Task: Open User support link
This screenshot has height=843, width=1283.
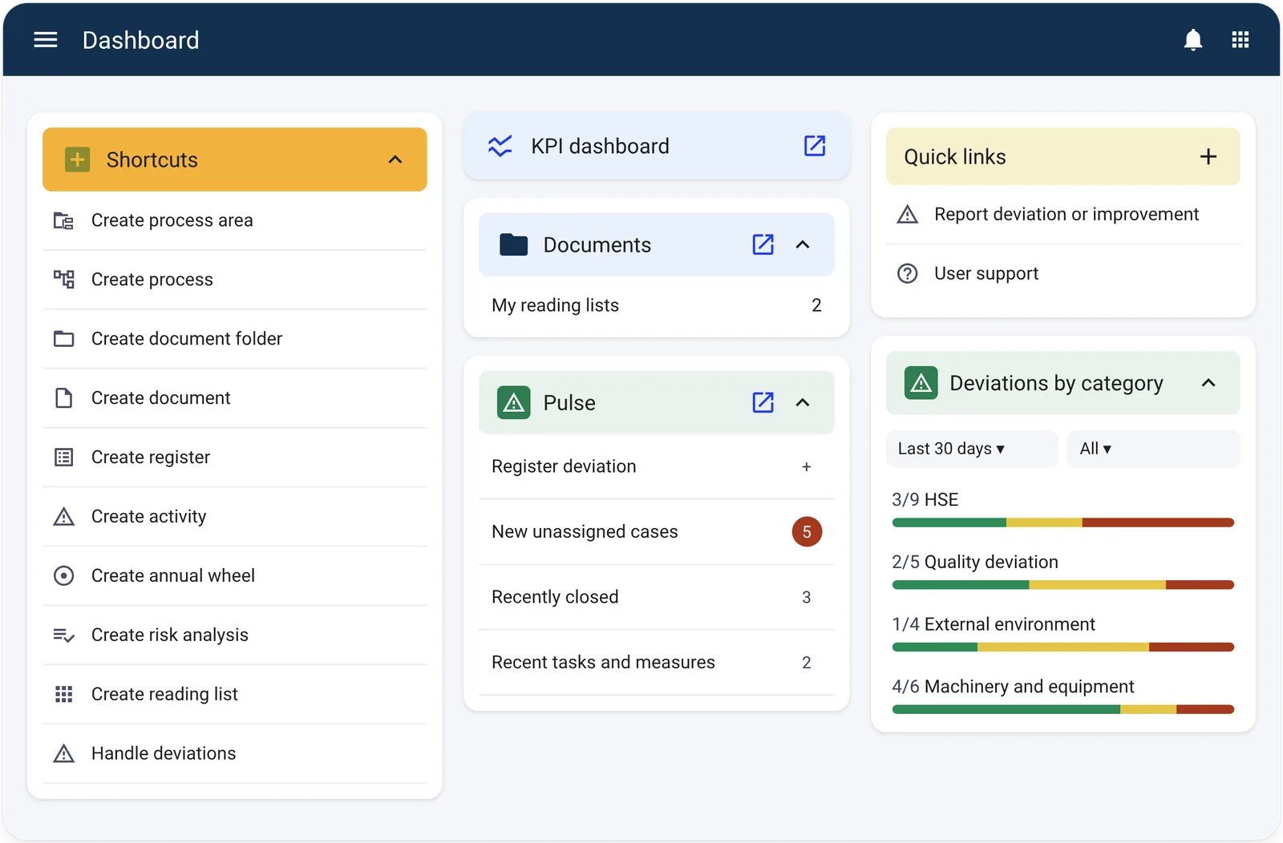Action: click(x=1063, y=274)
